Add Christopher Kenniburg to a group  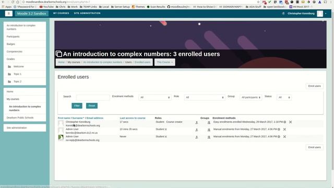[209, 123]
